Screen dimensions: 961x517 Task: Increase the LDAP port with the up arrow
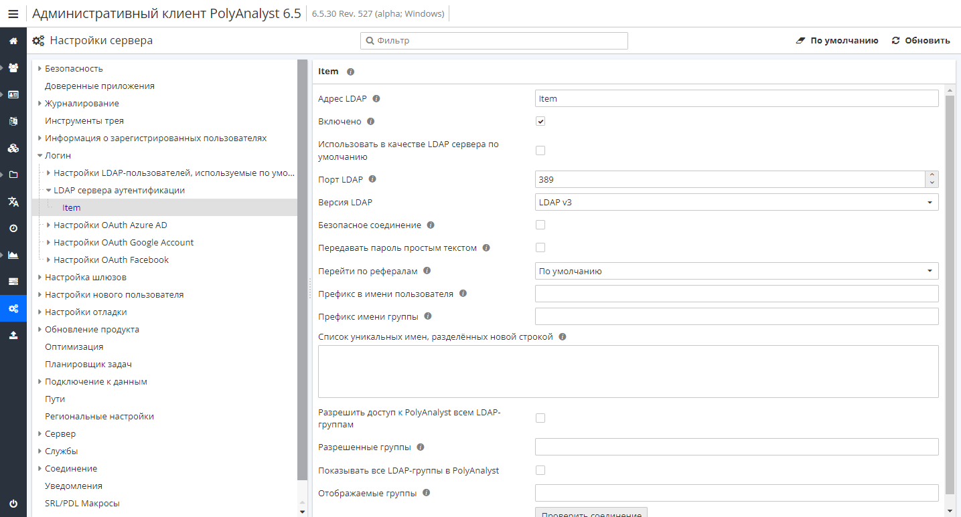(932, 175)
